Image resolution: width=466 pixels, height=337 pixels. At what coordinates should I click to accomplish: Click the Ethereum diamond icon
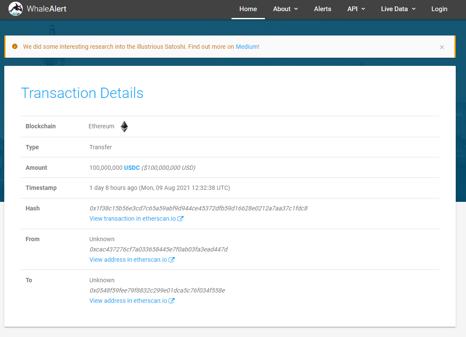coord(124,127)
